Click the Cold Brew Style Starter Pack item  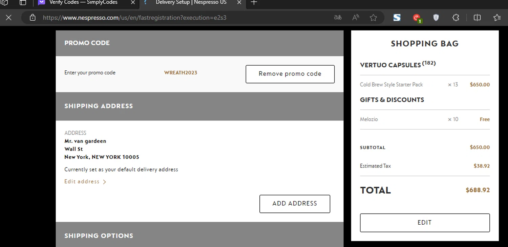[x=391, y=85]
